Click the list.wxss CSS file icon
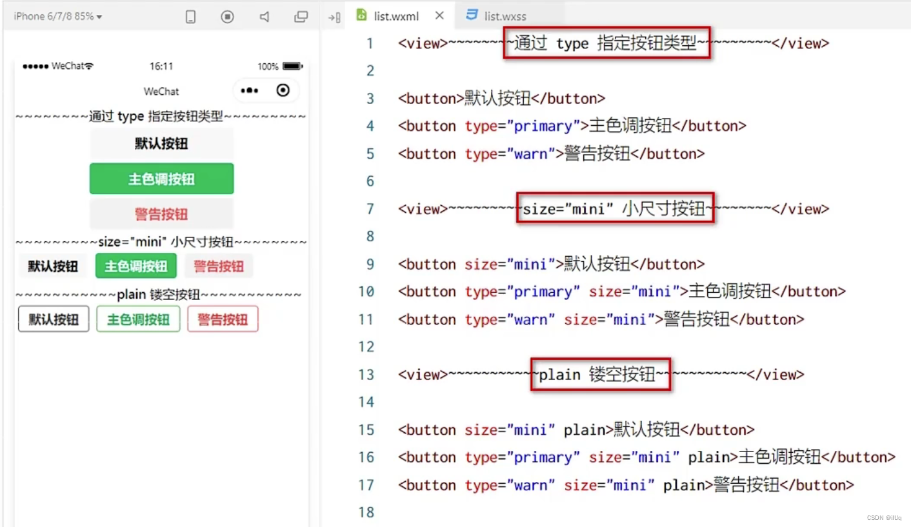 click(472, 15)
